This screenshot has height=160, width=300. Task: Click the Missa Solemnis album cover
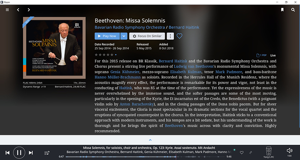[x=54, y=48]
